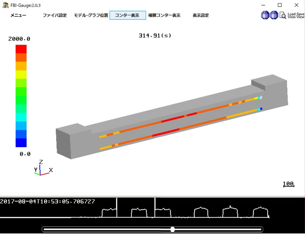This screenshot has width=305, height=234.
Task: Click the first blue octagon view icon
Action: click(x=265, y=15)
